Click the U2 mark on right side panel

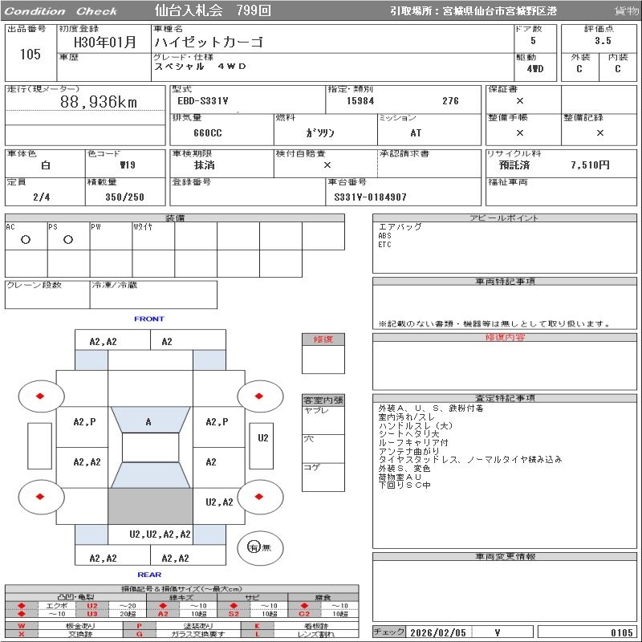pos(263,438)
